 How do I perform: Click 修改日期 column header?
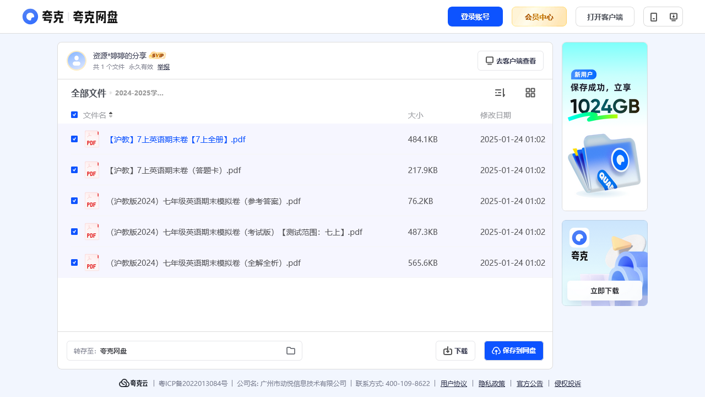pos(496,115)
